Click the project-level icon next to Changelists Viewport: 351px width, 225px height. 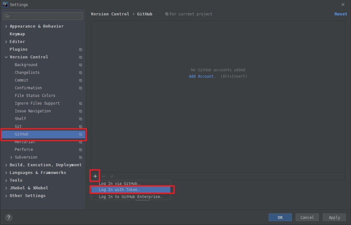pos(80,73)
